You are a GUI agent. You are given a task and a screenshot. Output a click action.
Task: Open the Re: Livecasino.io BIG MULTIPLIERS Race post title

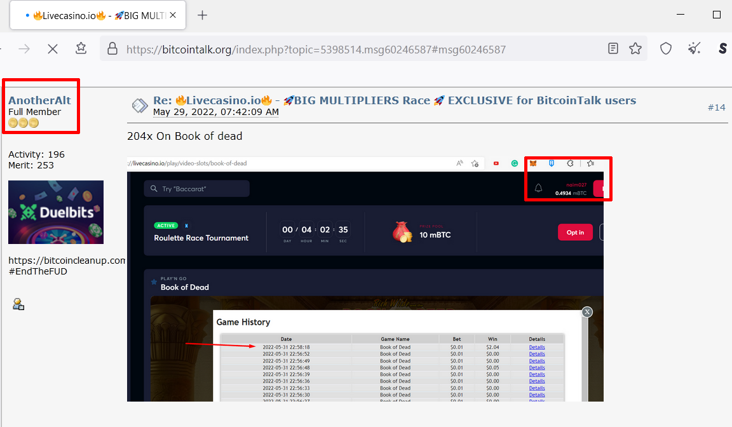pyautogui.click(x=395, y=100)
